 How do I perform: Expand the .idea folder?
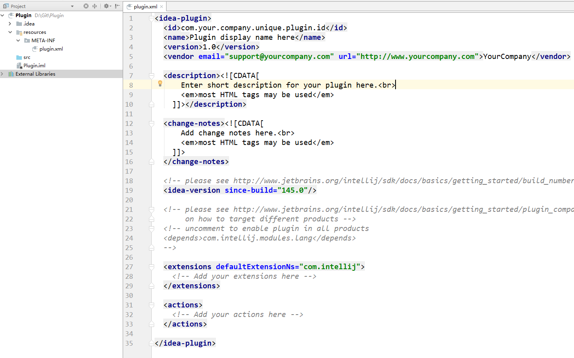10,24
